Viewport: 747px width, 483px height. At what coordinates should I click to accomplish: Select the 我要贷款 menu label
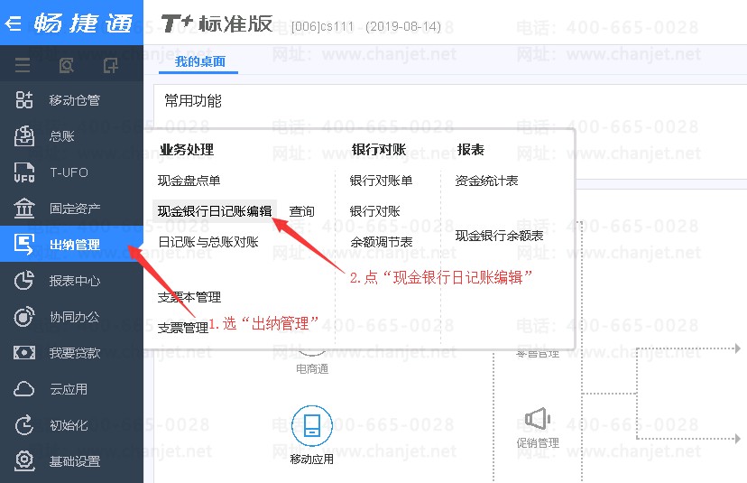coord(75,353)
